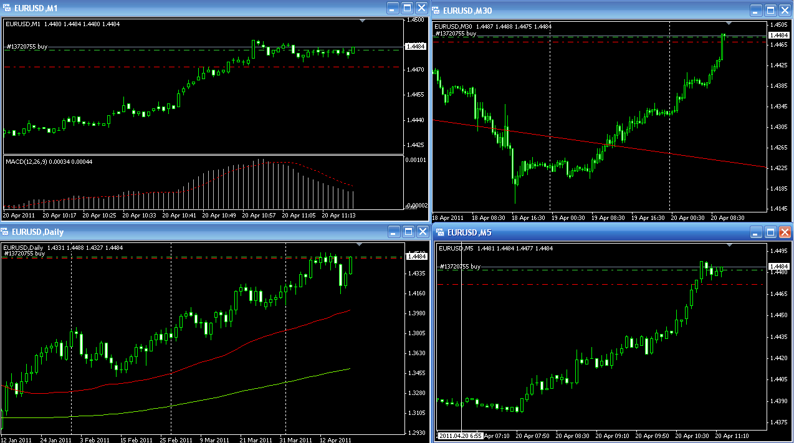Maximize the EURUSD,M30 chart window

pos(770,10)
